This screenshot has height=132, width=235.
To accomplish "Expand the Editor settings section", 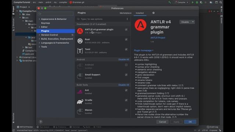I will pos(39,27).
